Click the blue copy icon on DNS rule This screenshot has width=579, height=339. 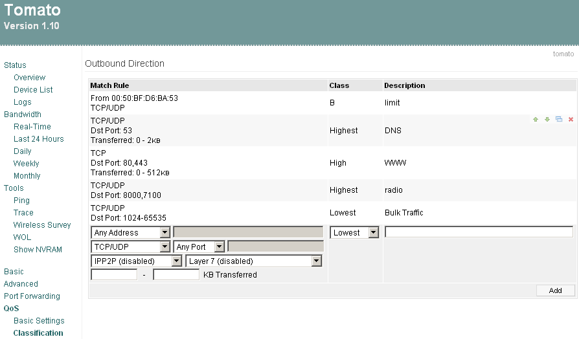coord(559,120)
